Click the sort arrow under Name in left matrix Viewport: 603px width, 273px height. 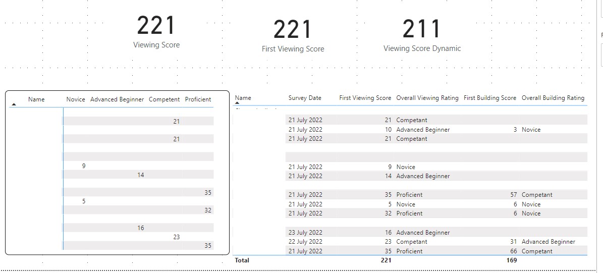[x=14, y=104]
